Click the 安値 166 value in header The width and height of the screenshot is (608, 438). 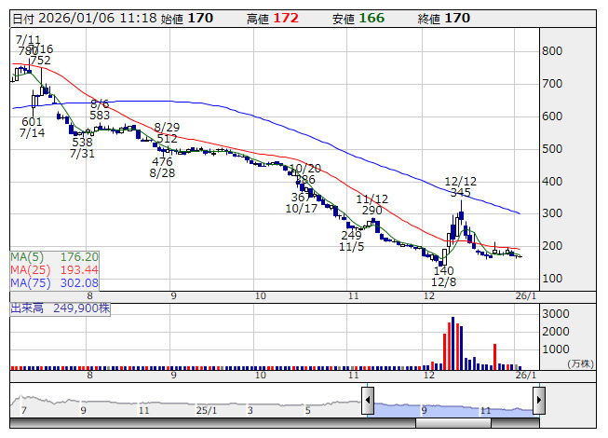coord(372,18)
